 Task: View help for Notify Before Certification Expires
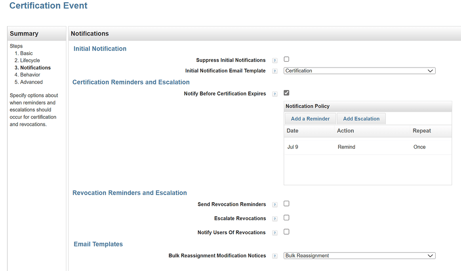coord(275,94)
